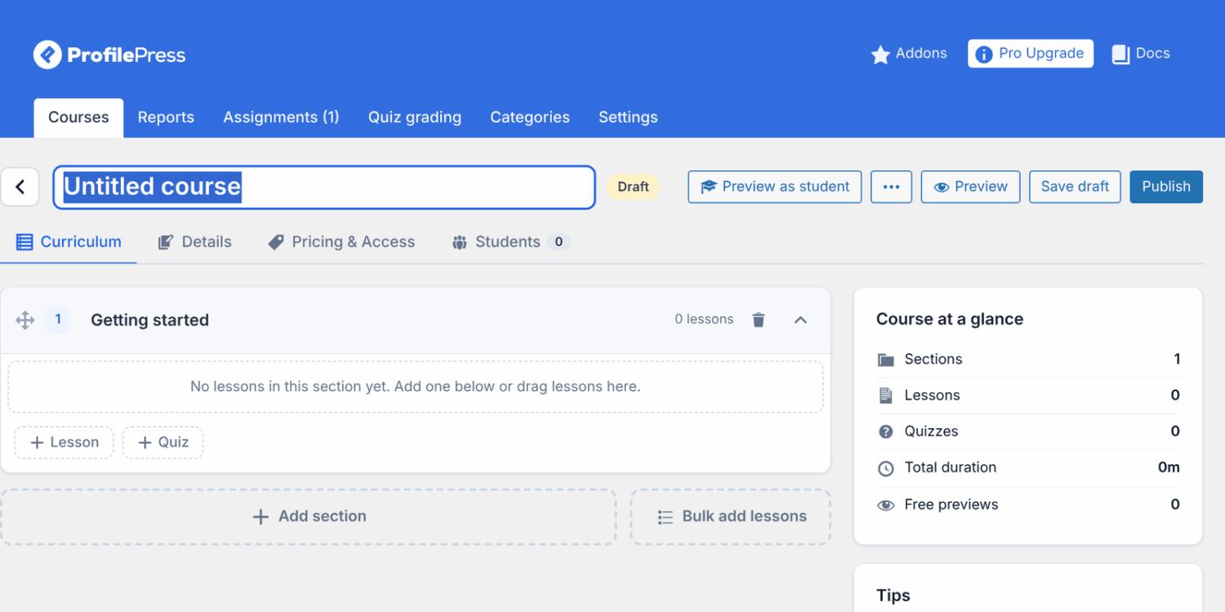Switch to the Courses tab
This screenshot has height=612, width=1225.
78,118
